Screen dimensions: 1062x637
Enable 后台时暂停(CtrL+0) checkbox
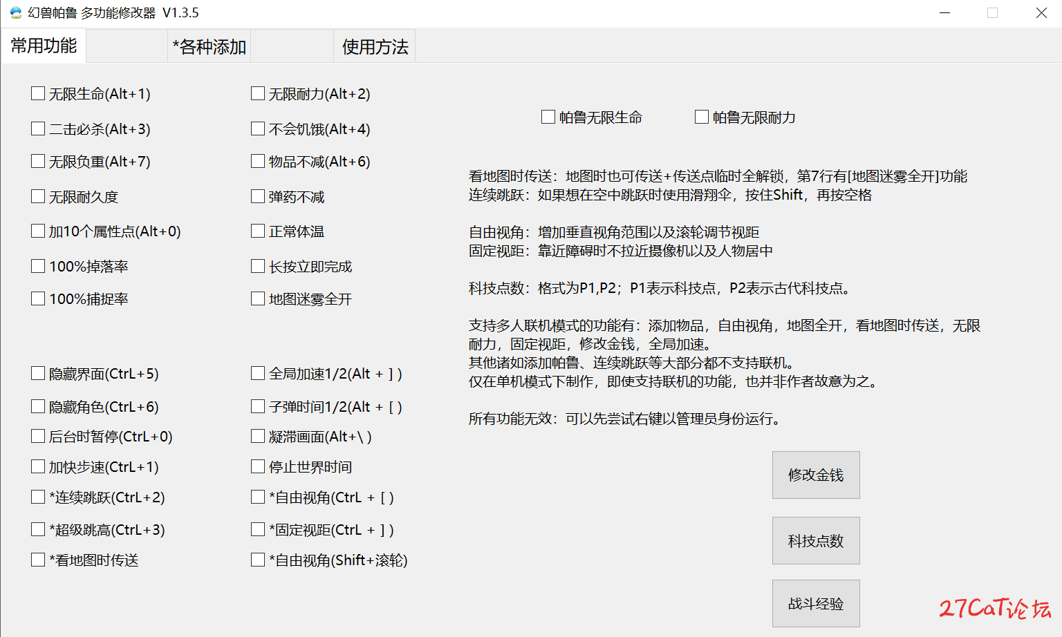point(38,436)
